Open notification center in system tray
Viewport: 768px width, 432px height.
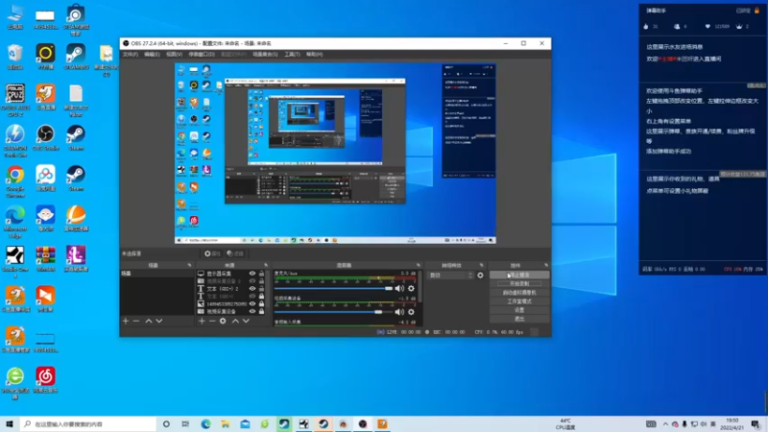[x=756, y=424]
